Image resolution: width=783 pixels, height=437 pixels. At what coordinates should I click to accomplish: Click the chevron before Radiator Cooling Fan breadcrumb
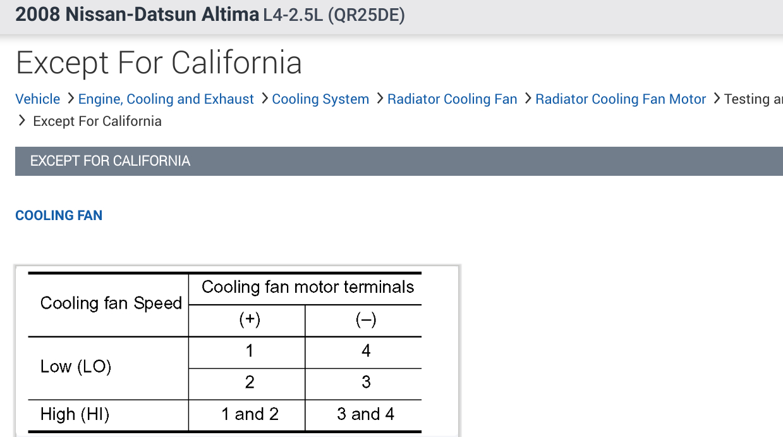click(x=379, y=99)
